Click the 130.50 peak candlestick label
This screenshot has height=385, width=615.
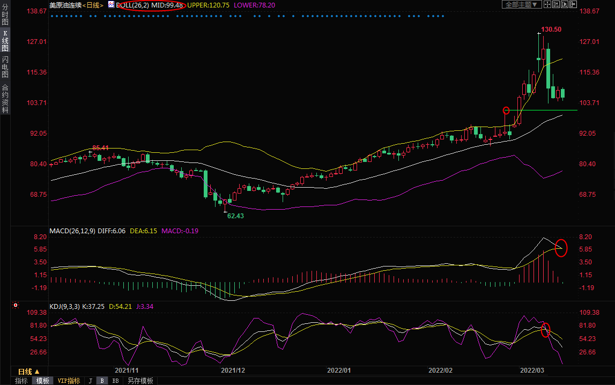coord(551,29)
